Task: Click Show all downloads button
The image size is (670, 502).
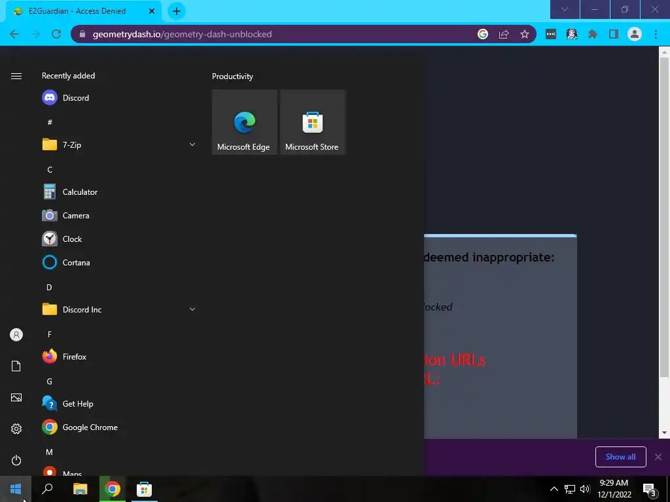Action: point(620,457)
